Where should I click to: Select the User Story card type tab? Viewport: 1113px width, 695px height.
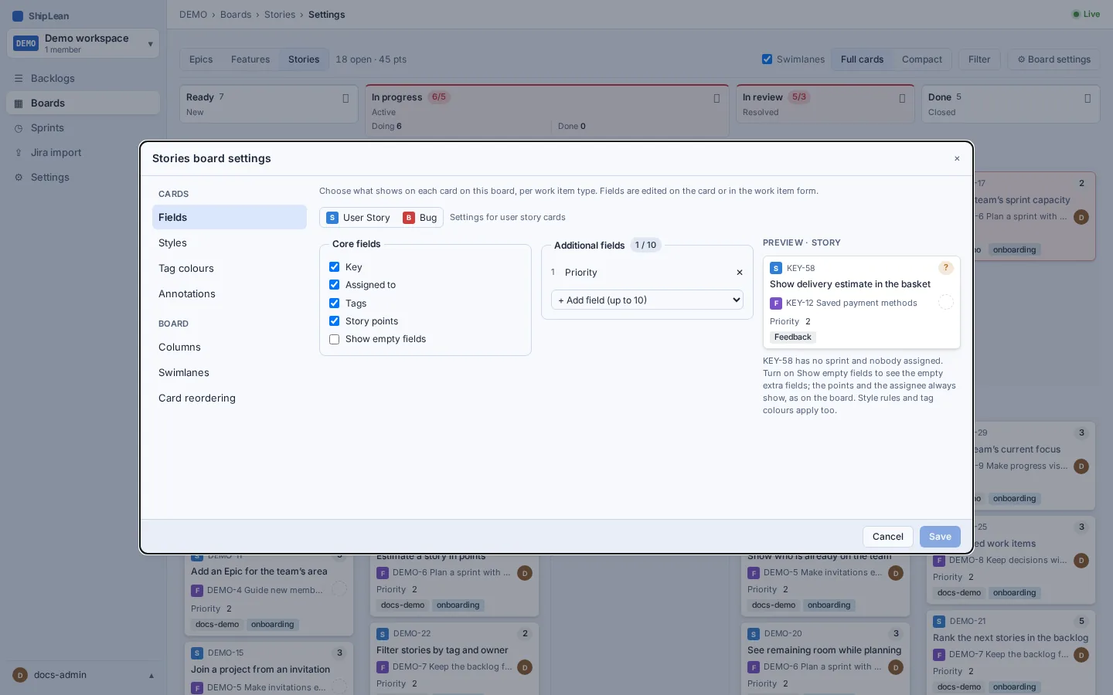(x=359, y=218)
